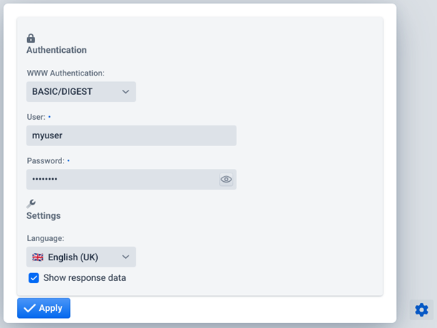
Task: Expand the Language dropdown chevron
Action: click(x=126, y=257)
